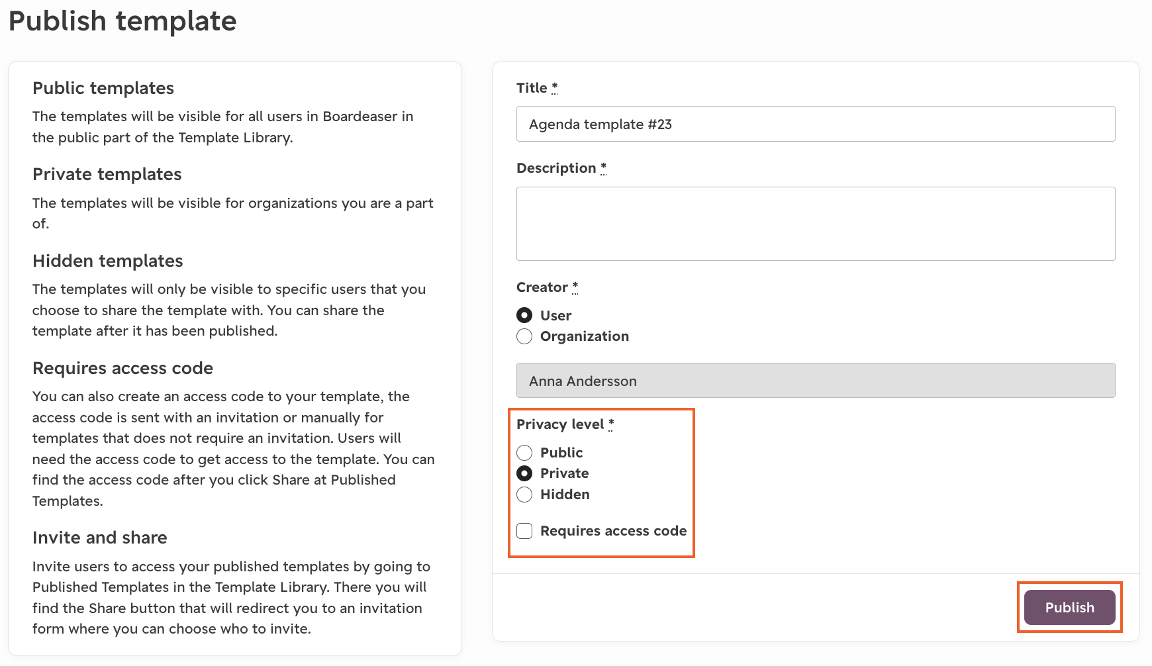Click the asterisk next to Title label
Viewport: 1152px width, 666px height.
tap(554, 87)
